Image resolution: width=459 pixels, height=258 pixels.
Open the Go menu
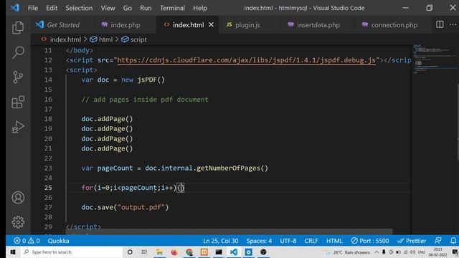(128, 8)
